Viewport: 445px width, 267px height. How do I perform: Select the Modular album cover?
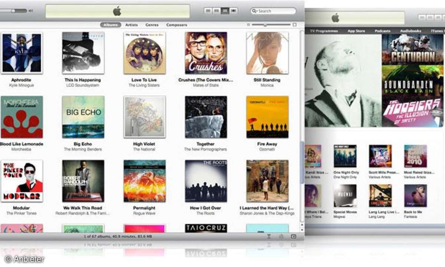coord(22,181)
